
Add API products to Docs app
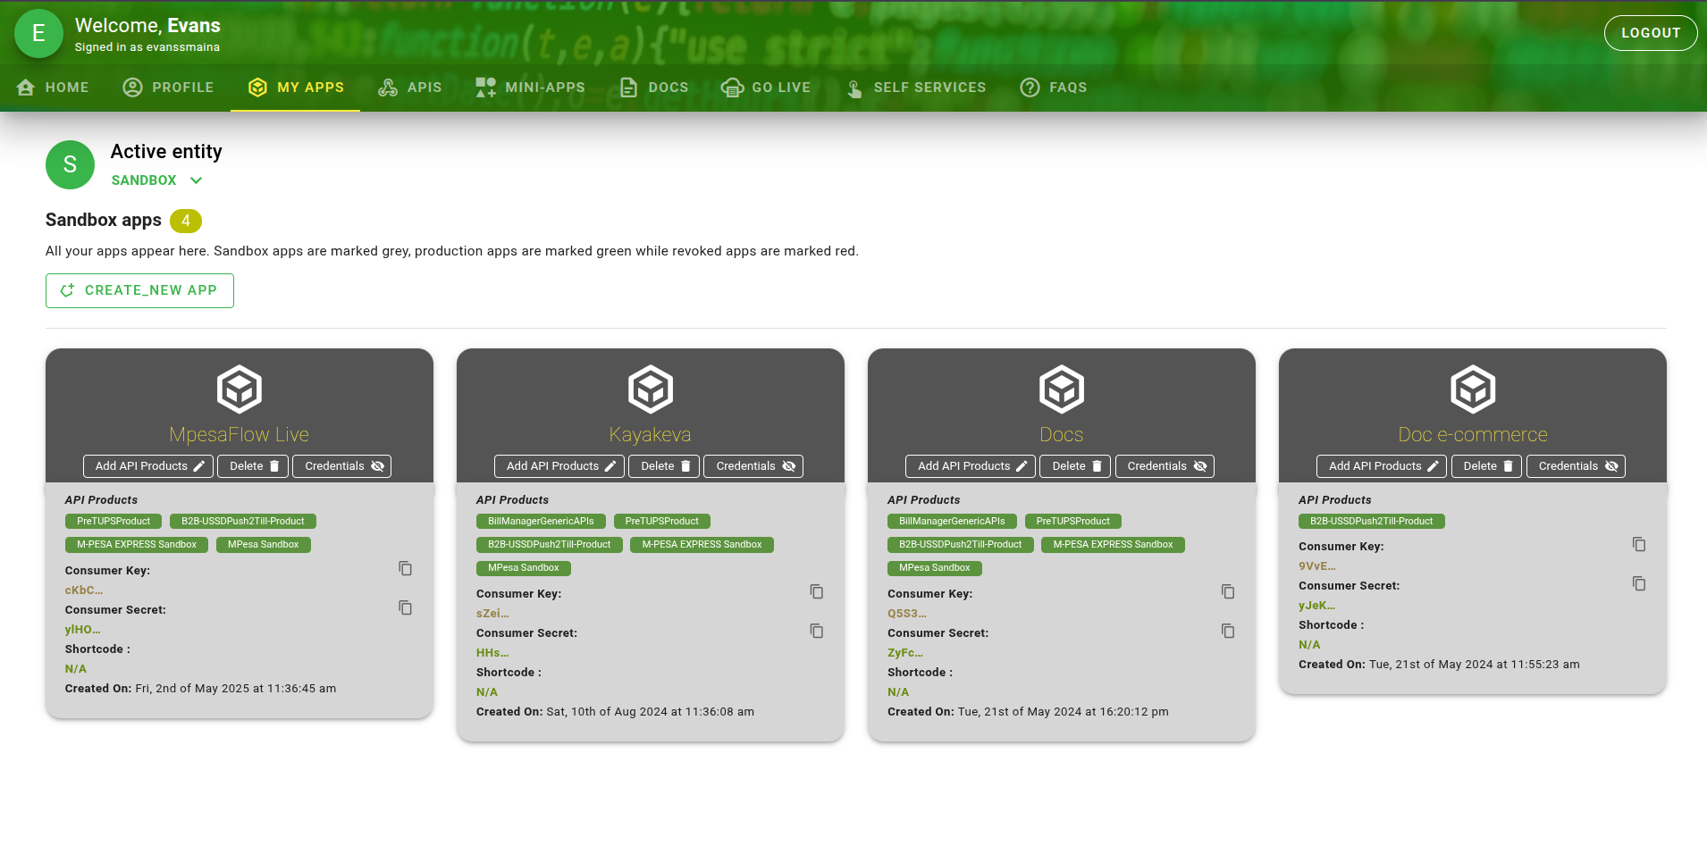click(971, 466)
